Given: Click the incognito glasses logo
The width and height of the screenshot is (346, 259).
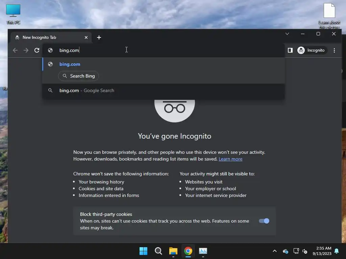Looking at the screenshot, I should 175,110.
